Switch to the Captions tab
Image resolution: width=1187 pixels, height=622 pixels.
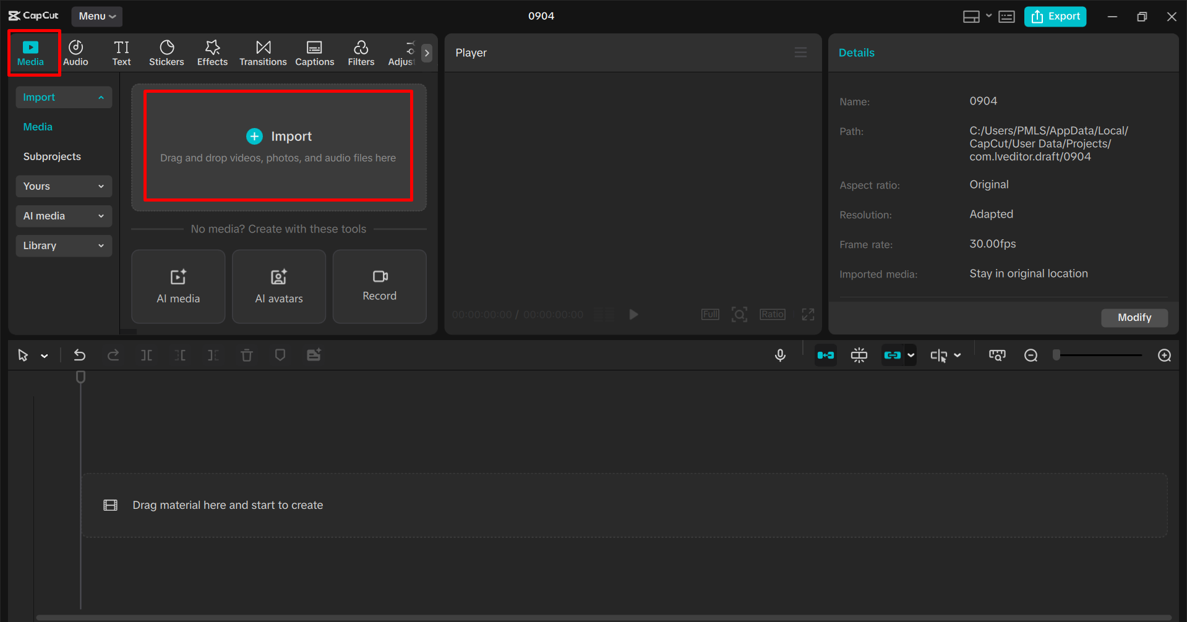pyautogui.click(x=315, y=53)
